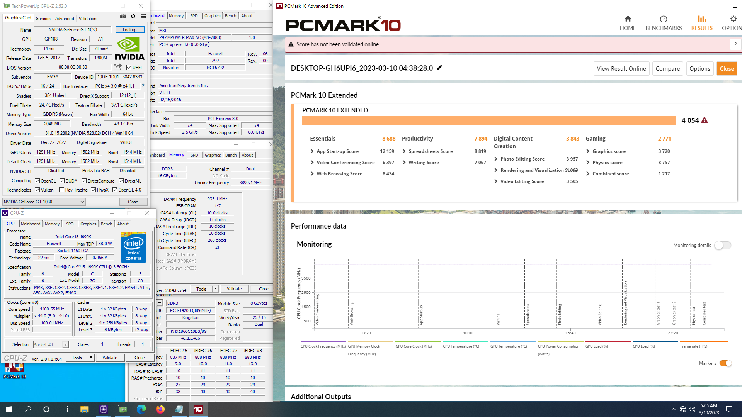The height and width of the screenshot is (417, 742).
Task: Switch to the Validation tab in GPU-Z
Action: [x=88, y=18]
